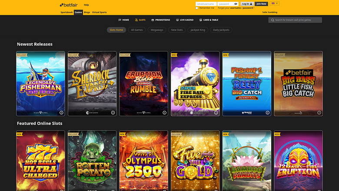Click the forgot password link

248,8
